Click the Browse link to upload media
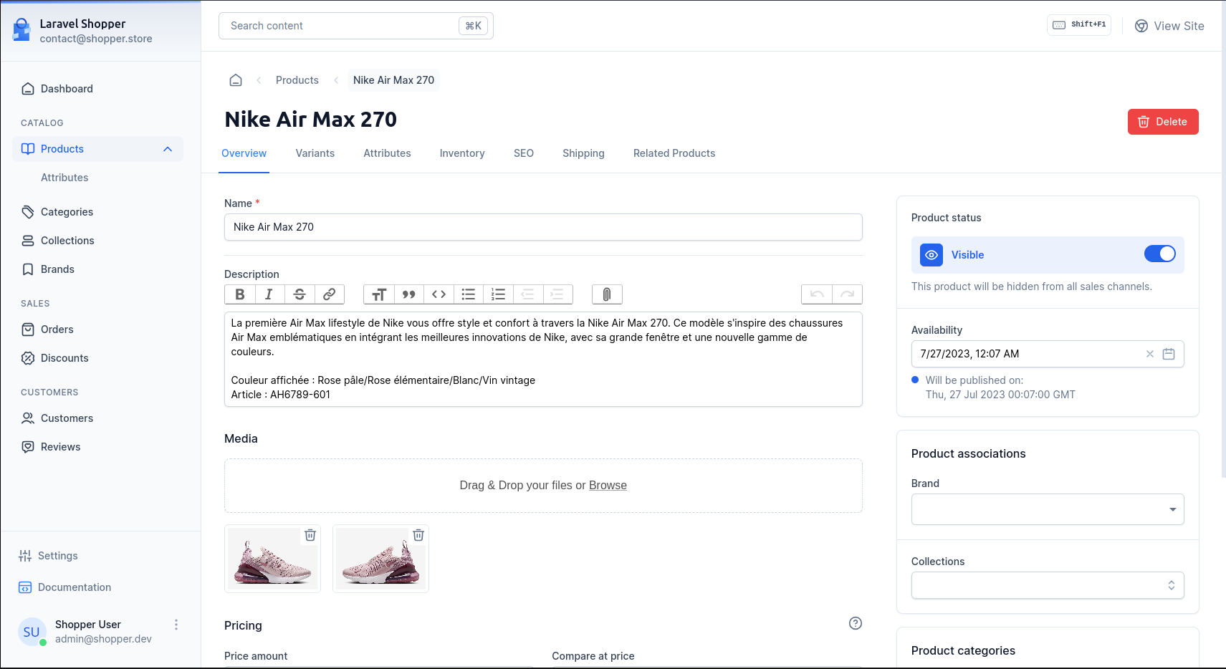 [608, 486]
